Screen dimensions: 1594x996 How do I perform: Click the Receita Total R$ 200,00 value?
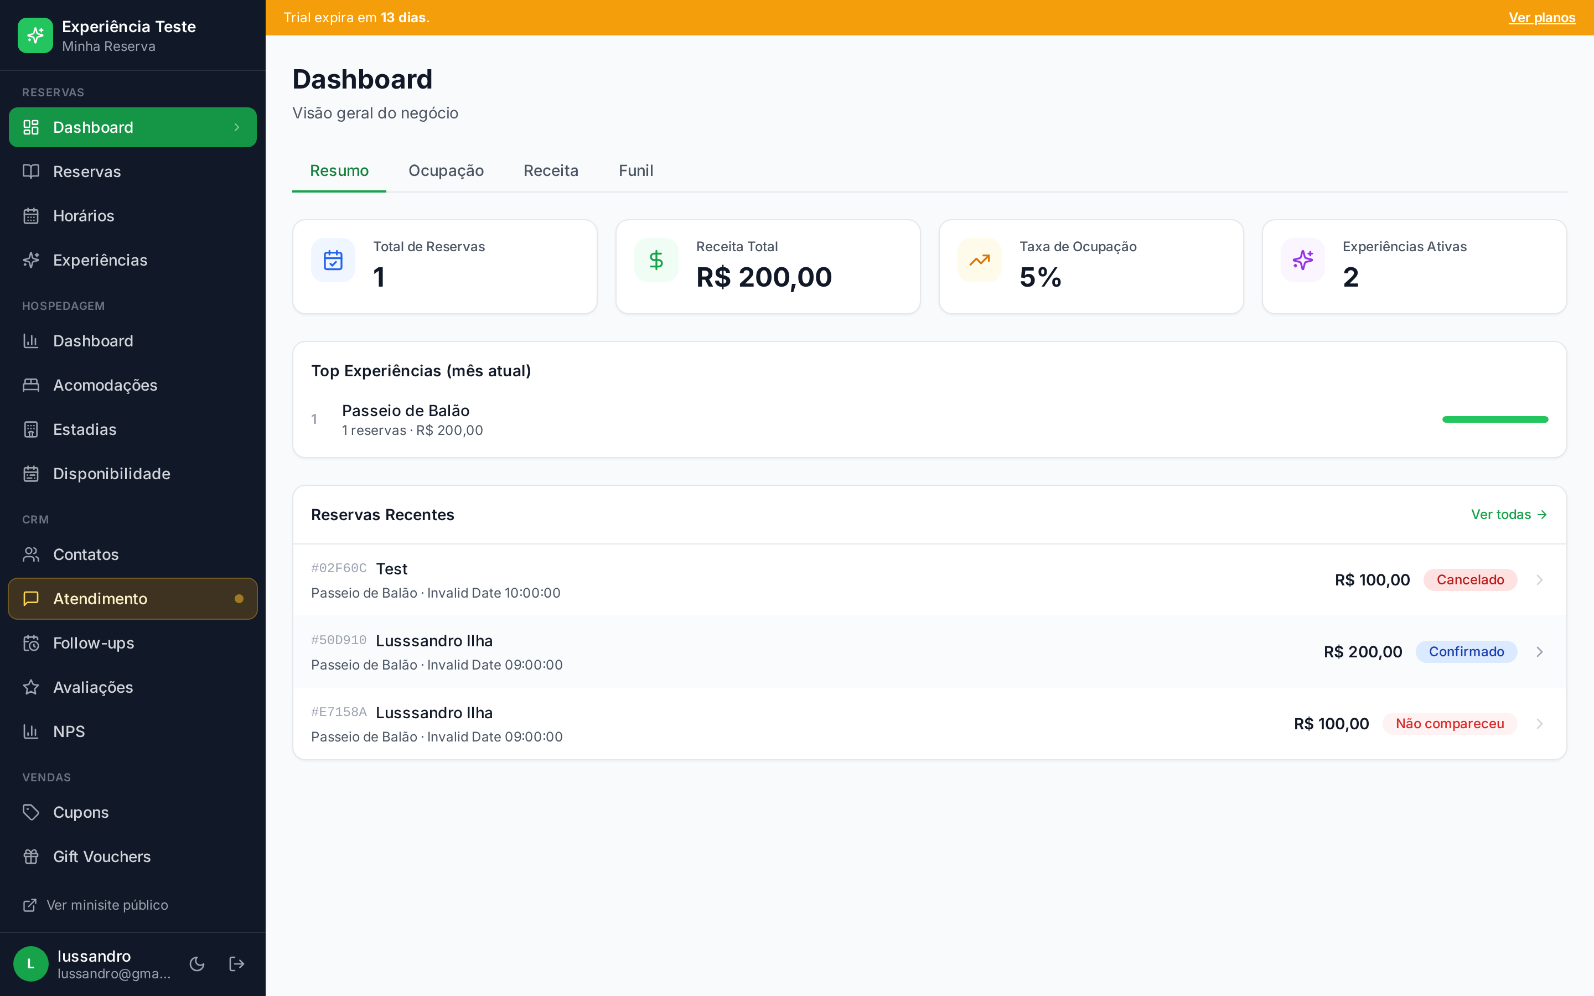click(x=764, y=277)
